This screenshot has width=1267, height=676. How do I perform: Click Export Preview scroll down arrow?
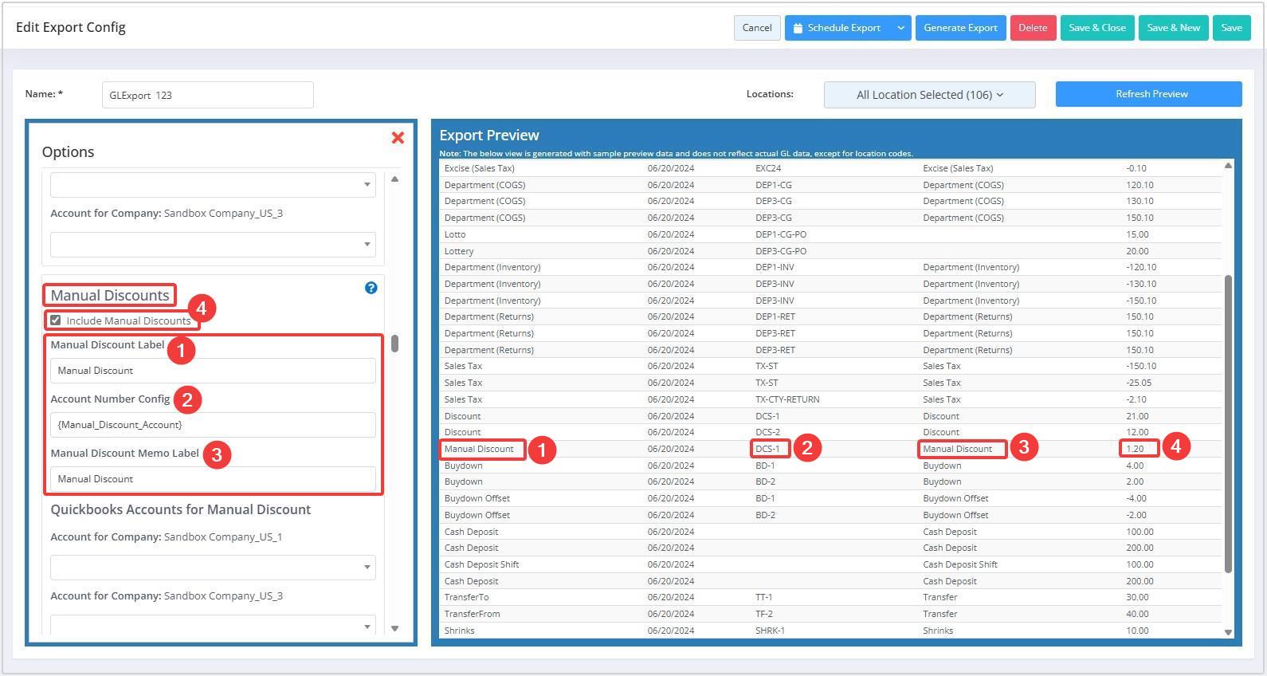(1228, 632)
